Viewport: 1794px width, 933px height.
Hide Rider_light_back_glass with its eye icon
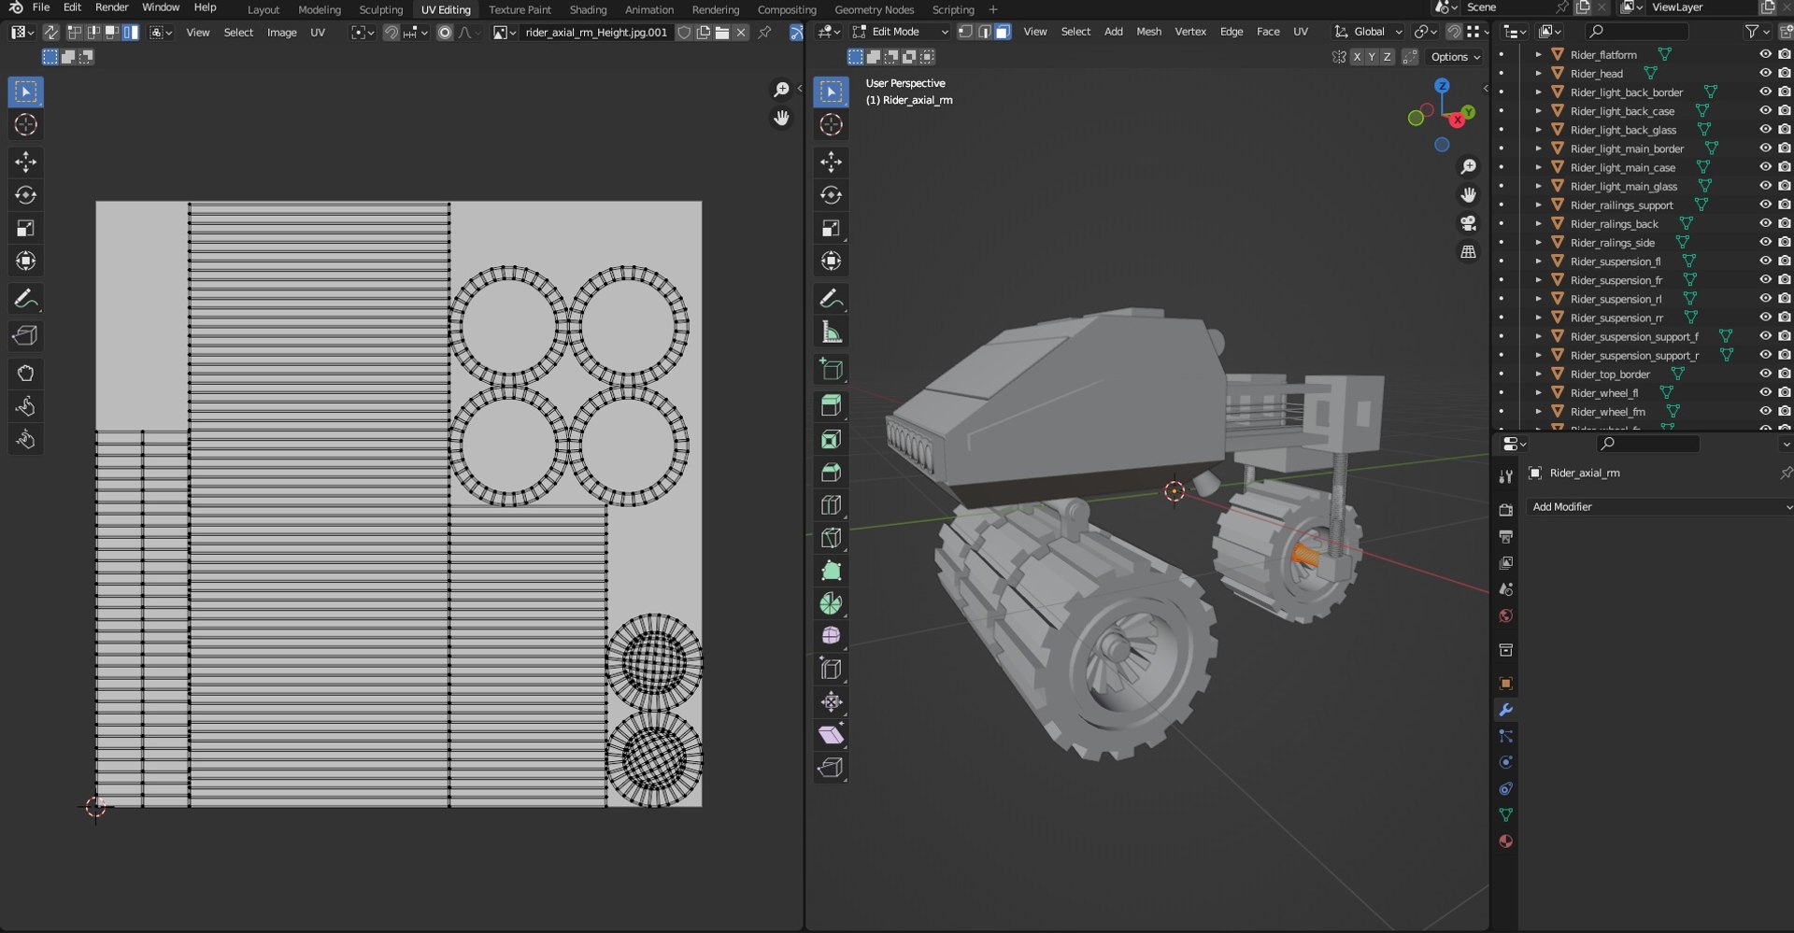pyautogui.click(x=1765, y=130)
